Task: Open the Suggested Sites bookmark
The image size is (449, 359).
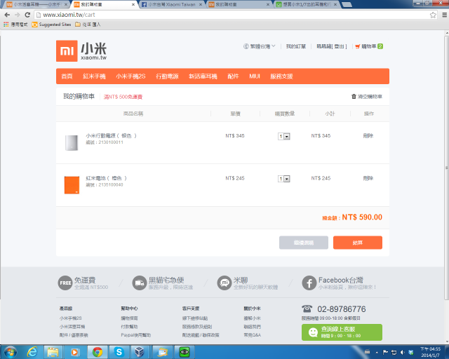Action: coord(51,25)
